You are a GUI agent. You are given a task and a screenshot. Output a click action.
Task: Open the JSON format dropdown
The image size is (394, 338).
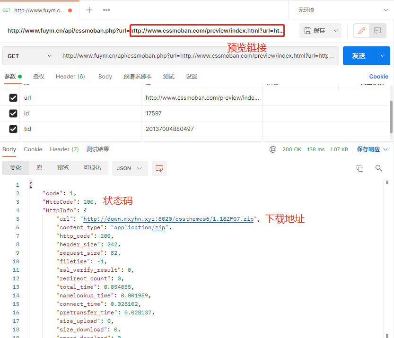pyautogui.click(x=130, y=168)
